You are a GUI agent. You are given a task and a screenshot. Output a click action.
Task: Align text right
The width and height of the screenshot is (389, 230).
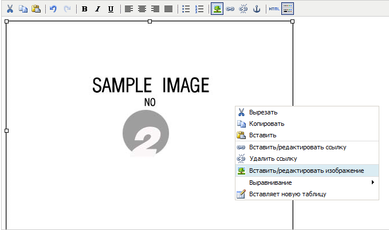click(x=155, y=9)
